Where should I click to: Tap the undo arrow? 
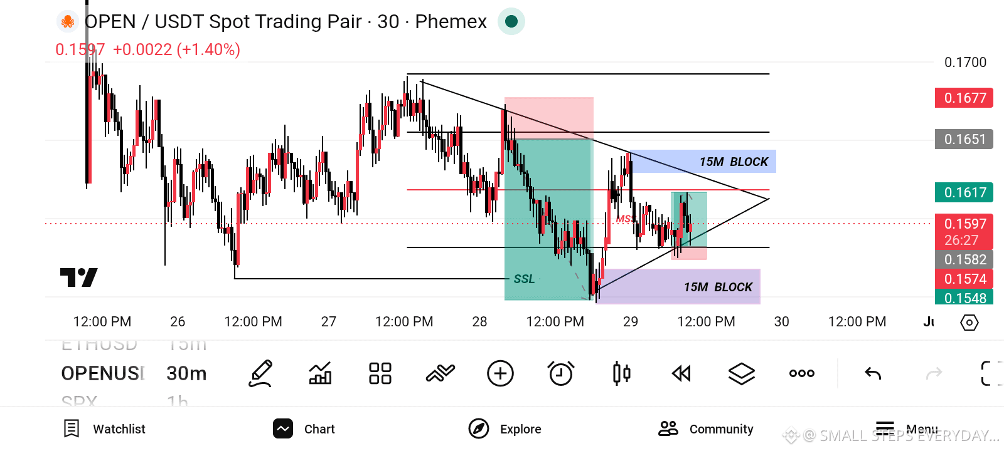pyautogui.click(x=873, y=373)
